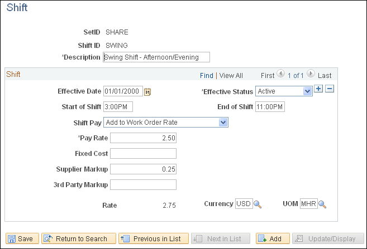Focus the Fixed Cost field
Screen dimensions: 367x249
click(x=143, y=154)
